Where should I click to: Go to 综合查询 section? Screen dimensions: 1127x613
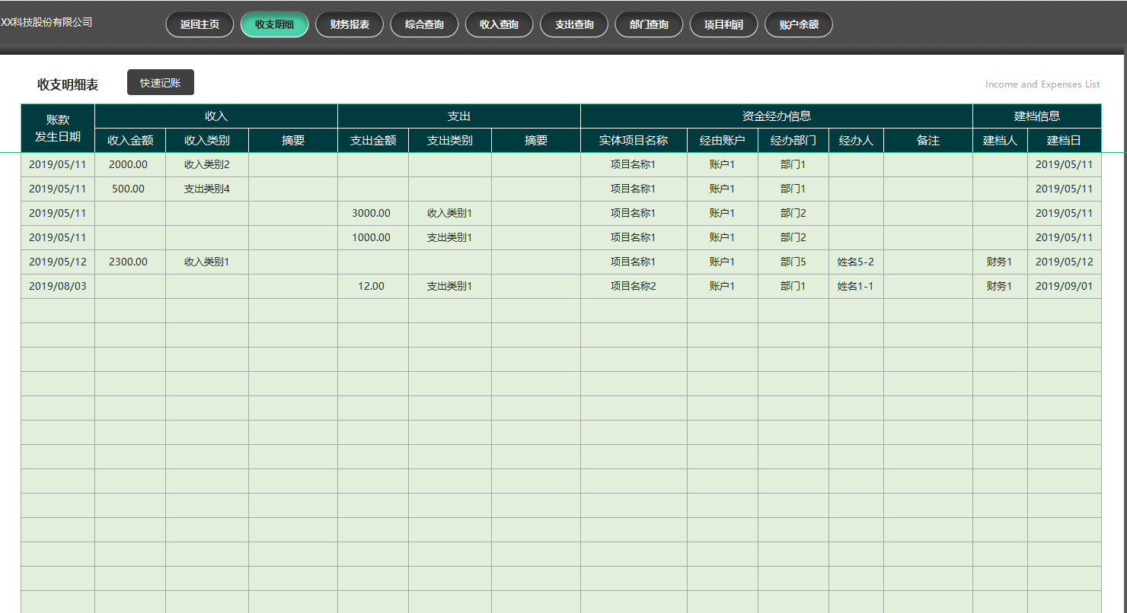click(424, 24)
